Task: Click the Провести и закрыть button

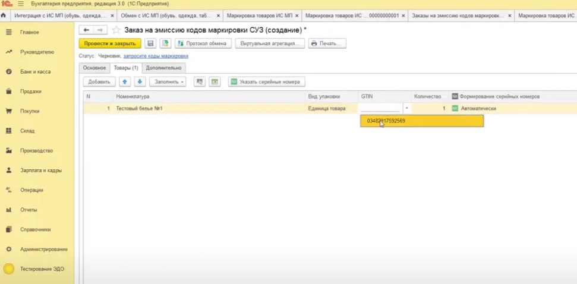Action: point(110,43)
